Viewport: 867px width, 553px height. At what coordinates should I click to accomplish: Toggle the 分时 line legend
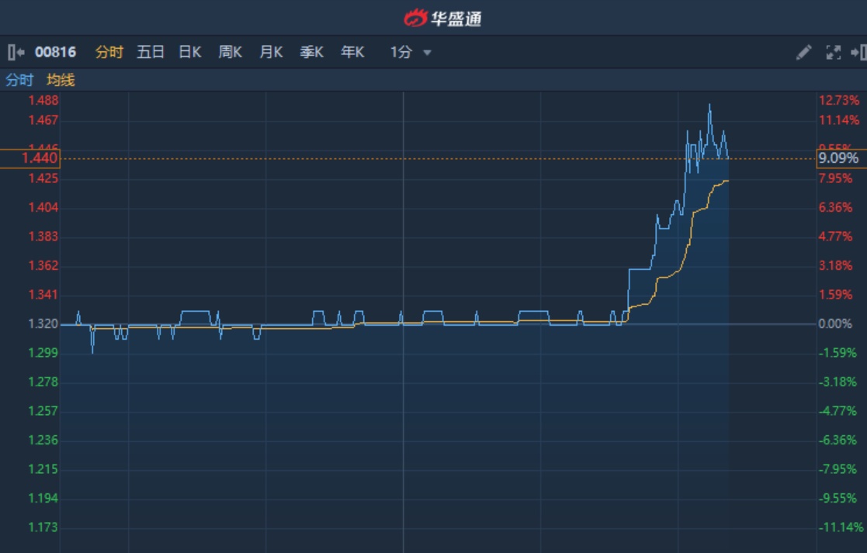tap(19, 80)
